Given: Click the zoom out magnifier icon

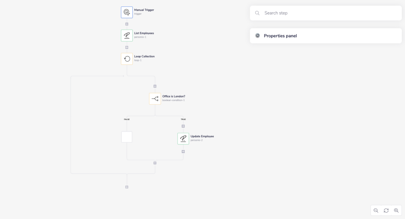Looking at the screenshot, I should click(x=376, y=210).
